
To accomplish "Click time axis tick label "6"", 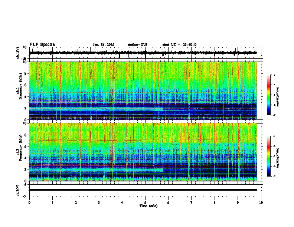I will pos(169,203).
